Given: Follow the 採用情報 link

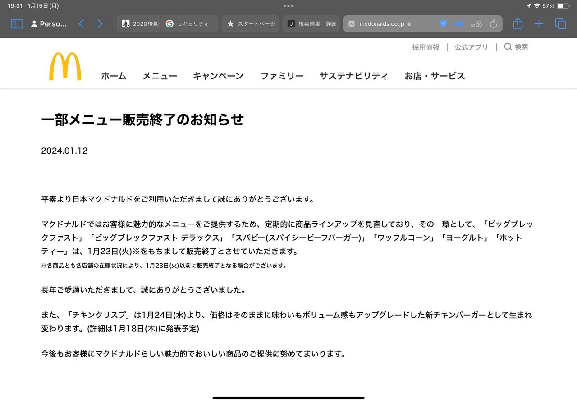Looking at the screenshot, I should coord(426,47).
